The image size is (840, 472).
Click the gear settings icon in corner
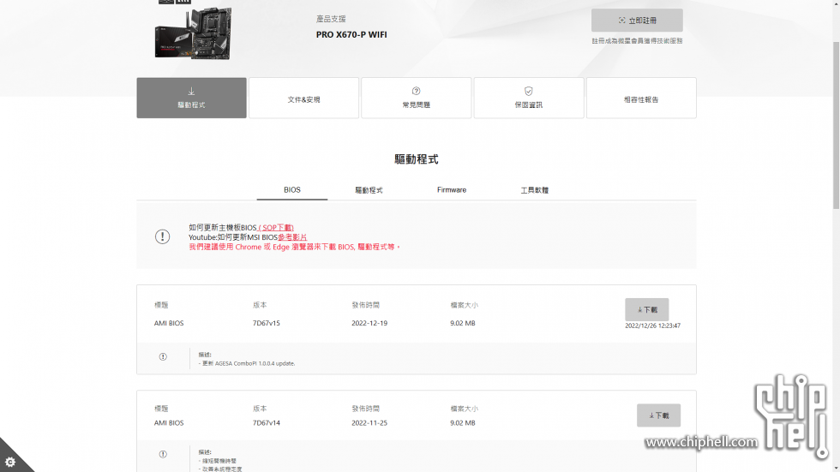click(10, 462)
